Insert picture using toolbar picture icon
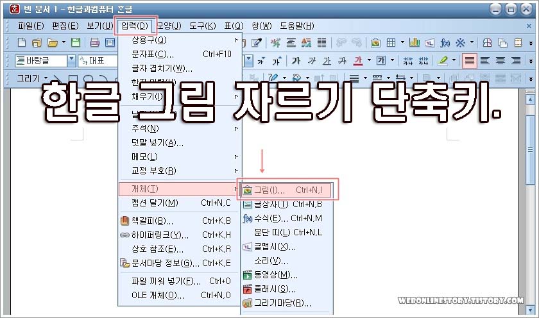Screen dimensions: 539x318 click(375, 42)
